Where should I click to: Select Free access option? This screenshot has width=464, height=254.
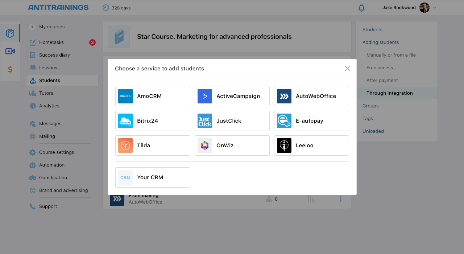[x=380, y=68]
